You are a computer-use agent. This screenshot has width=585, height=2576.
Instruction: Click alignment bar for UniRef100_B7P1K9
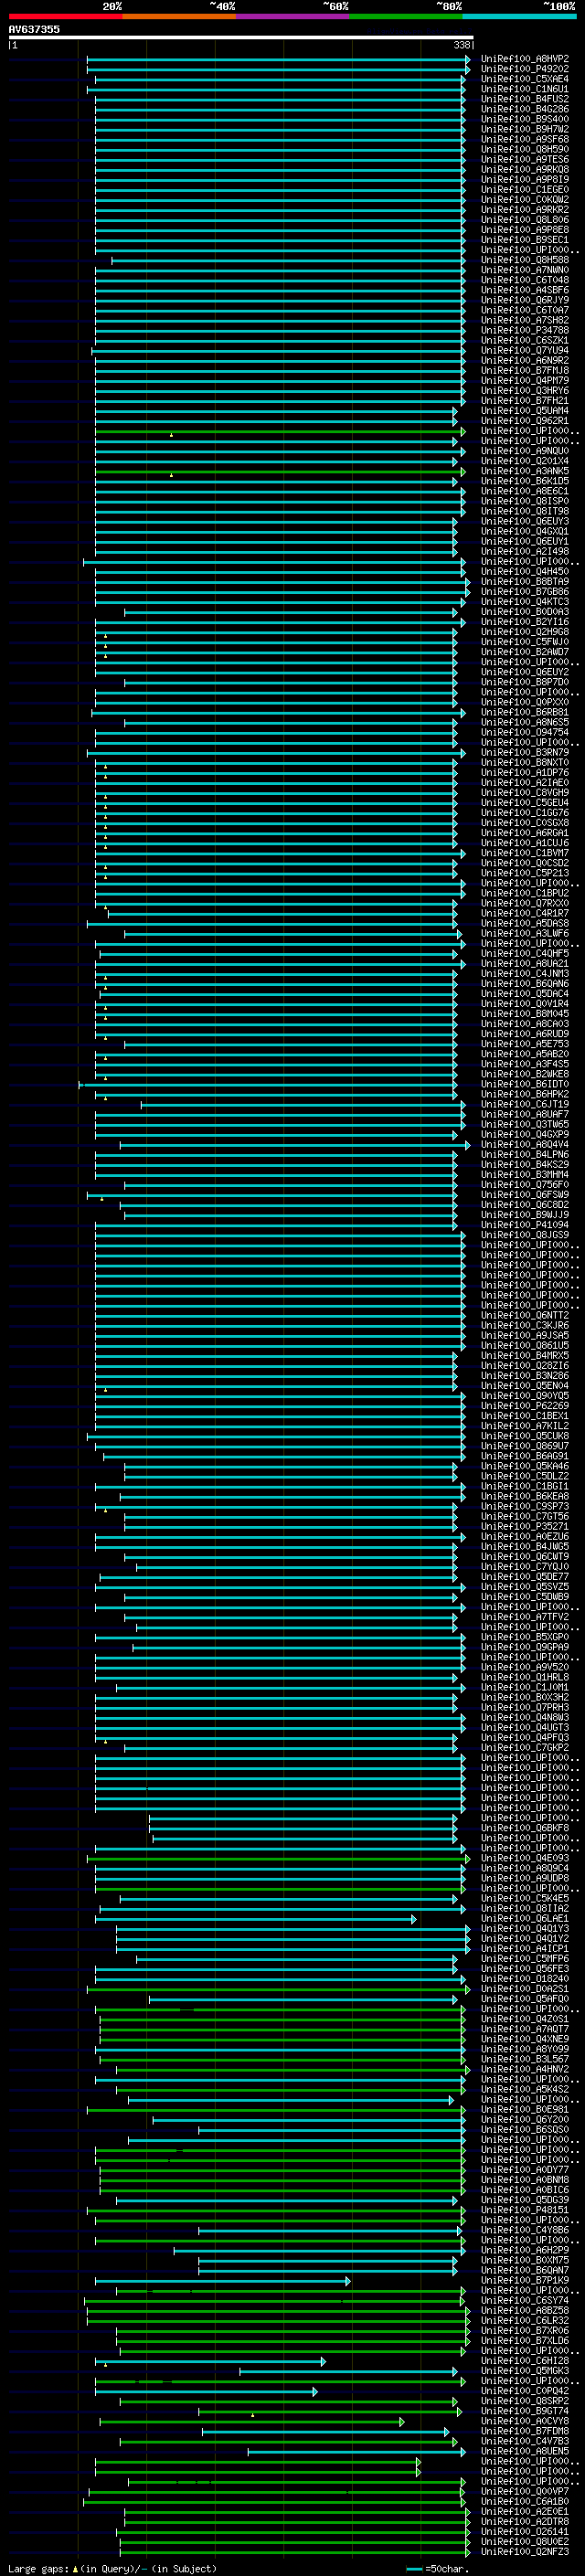pos(222,2281)
